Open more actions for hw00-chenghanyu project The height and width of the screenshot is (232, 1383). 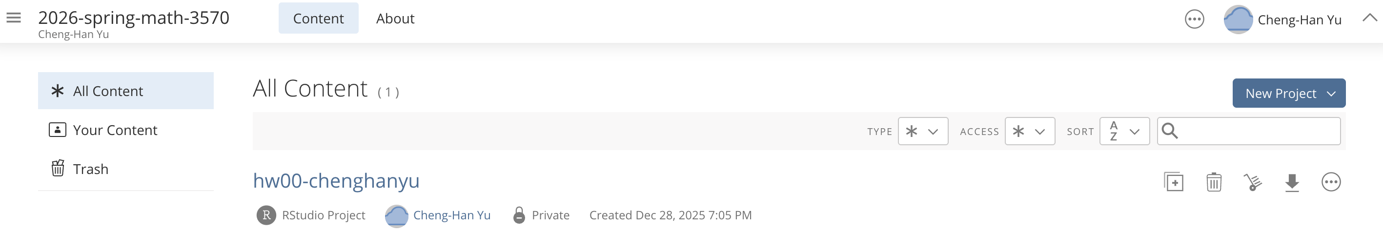1330,182
